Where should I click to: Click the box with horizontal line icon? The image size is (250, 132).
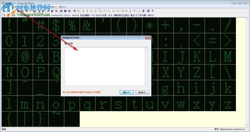(x=69, y=11)
